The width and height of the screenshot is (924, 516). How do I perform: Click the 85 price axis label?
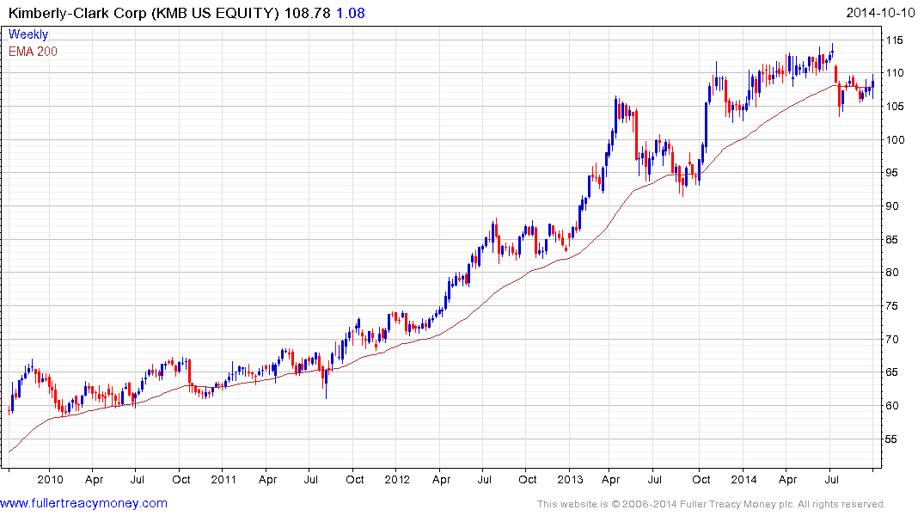(891, 239)
